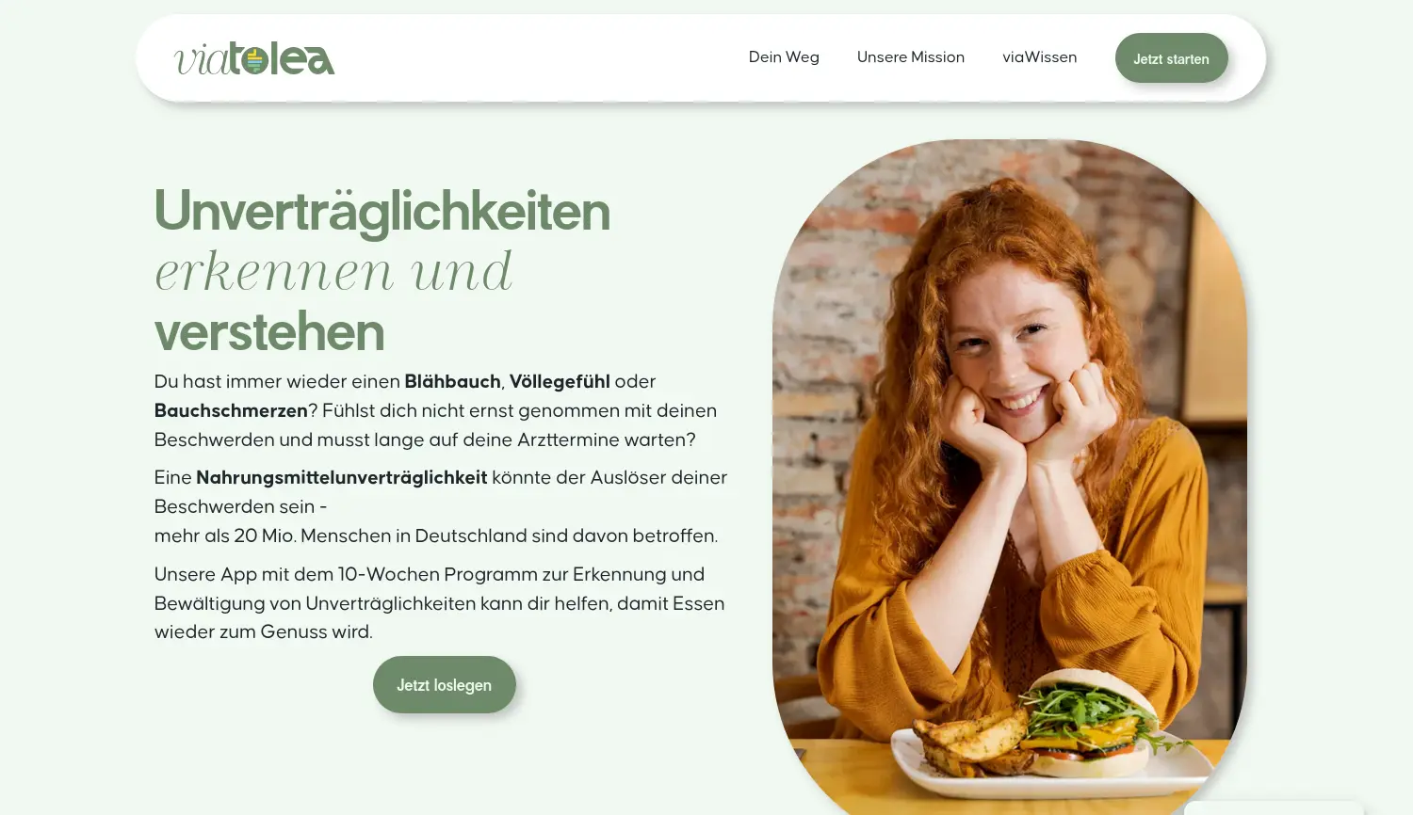
Task: Click the bold word Völlegefühl
Action: tap(560, 381)
